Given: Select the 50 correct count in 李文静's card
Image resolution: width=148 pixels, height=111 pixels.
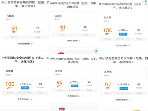Looking at the screenshot, I should (138, 30).
